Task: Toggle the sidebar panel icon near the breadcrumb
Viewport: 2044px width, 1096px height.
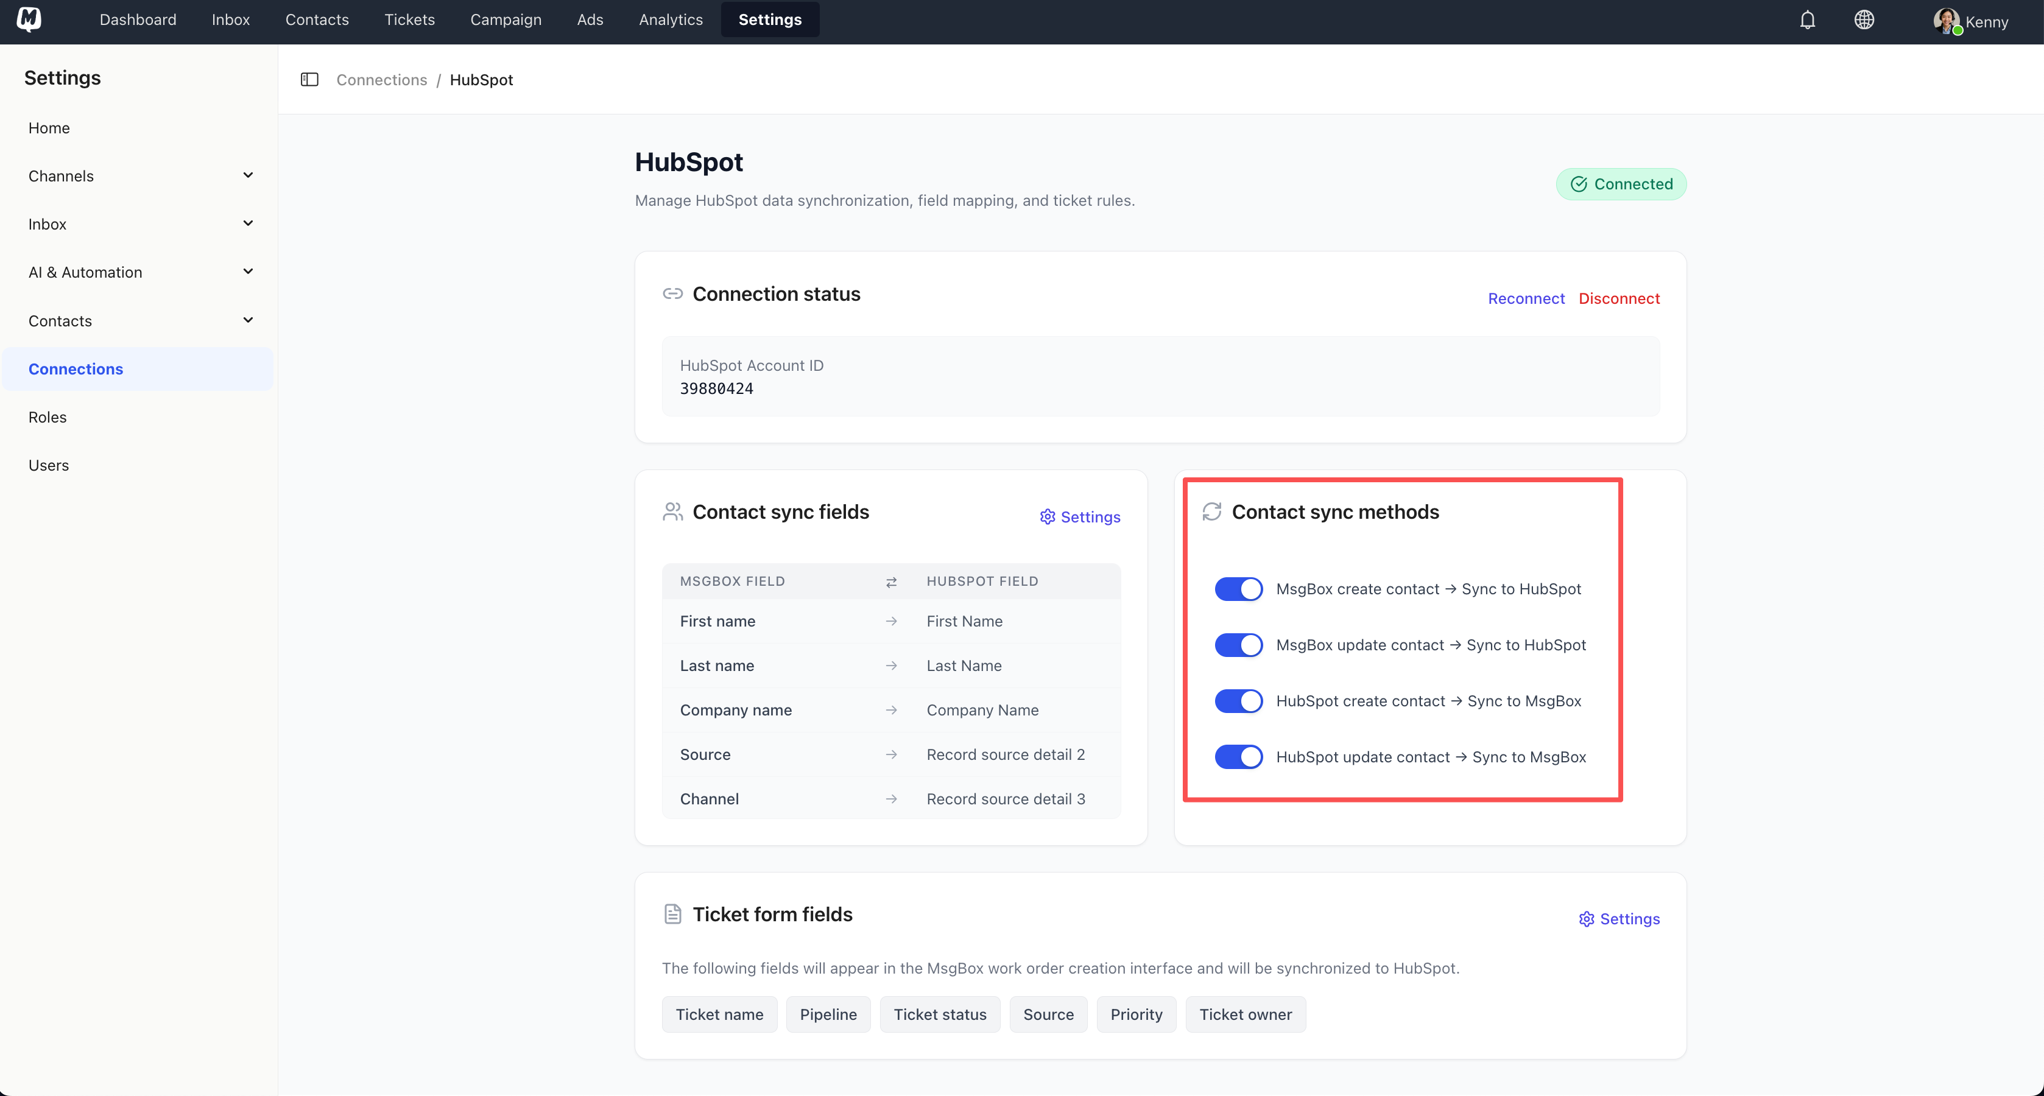Action: coord(309,79)
